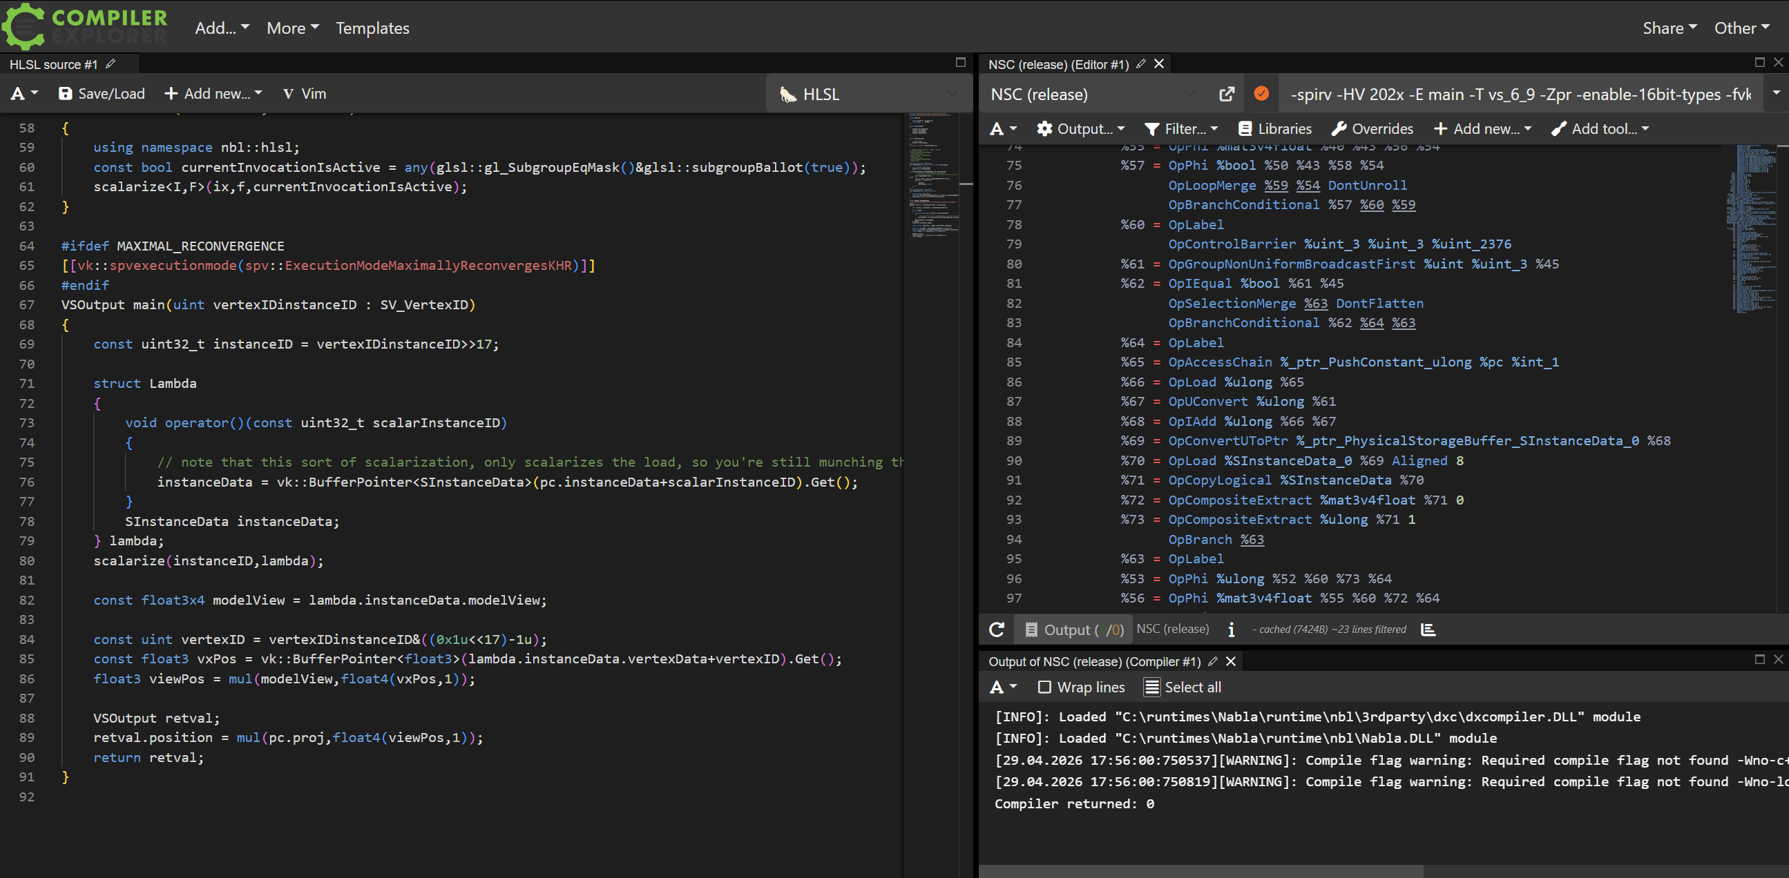Click the orange compiler status checkmark icon
Image resolution: width=1789 pixels, height=878 pixels.
click(x=1261, y=94)
